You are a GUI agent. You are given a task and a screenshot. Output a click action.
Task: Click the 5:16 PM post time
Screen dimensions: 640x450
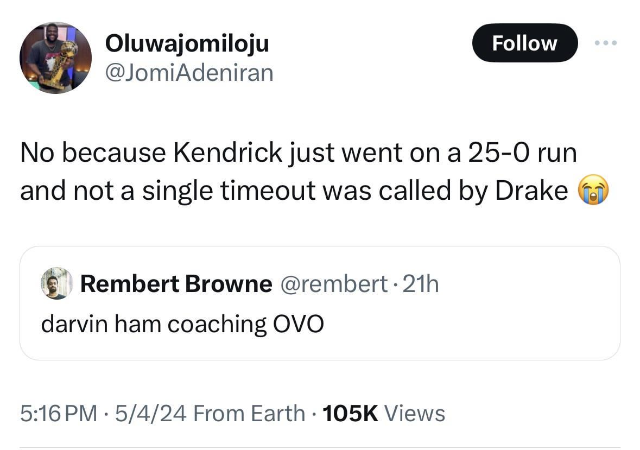coord(59,414)
